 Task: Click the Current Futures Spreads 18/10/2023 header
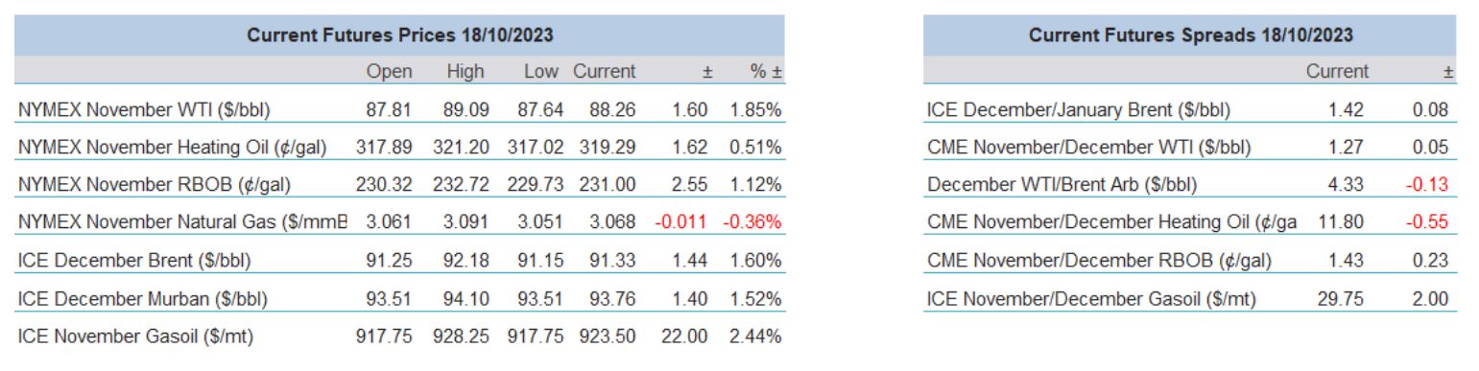point(1191,35)
